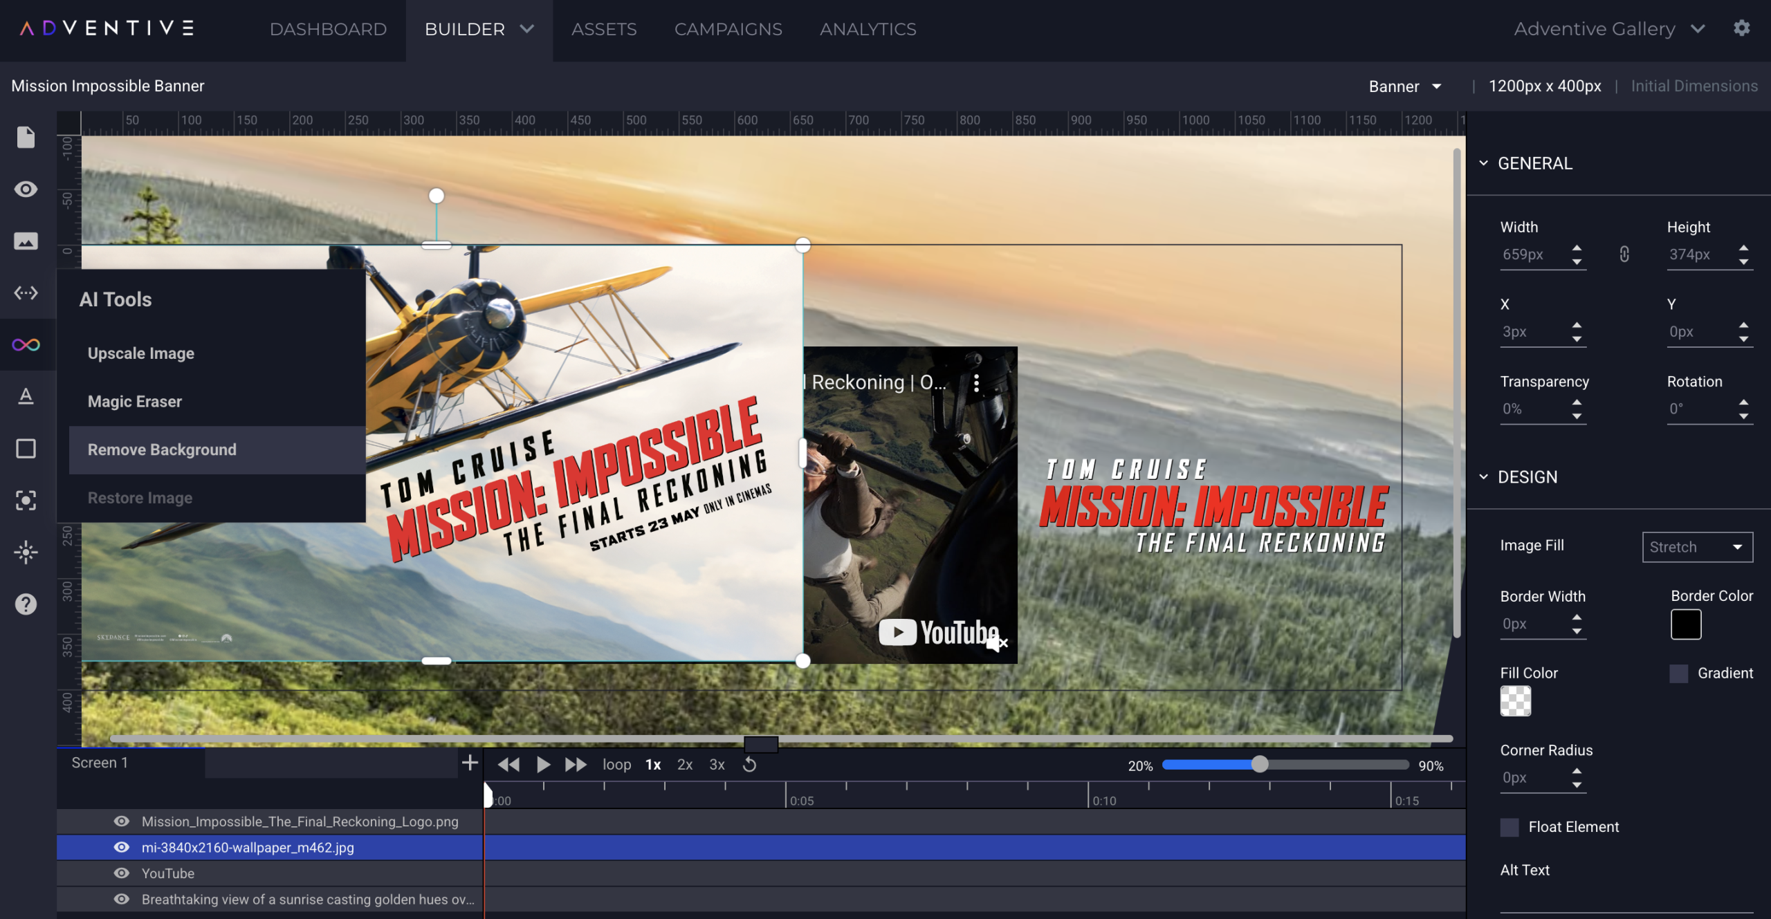Screen dimensions: 1771x919
Task: Toggle visibility of mi-3840x2160-wallpaper layer
Action: pyautogui.click(x=121, y=847)
